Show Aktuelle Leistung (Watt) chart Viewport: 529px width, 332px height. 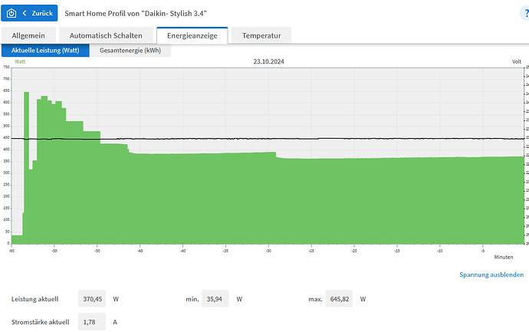click(45, 51)
